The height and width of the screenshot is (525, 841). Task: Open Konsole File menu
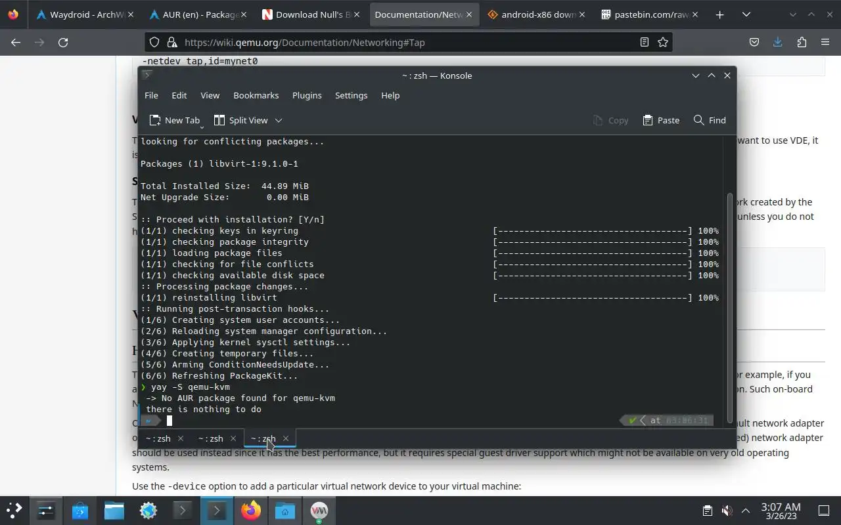(151, 95)
